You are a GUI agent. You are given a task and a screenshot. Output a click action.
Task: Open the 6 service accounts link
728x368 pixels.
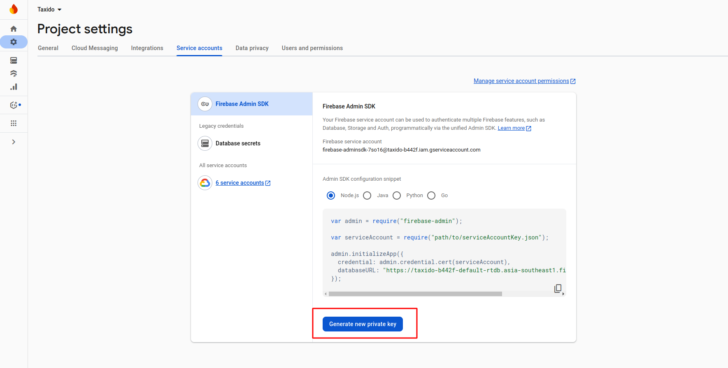point(240,183)
